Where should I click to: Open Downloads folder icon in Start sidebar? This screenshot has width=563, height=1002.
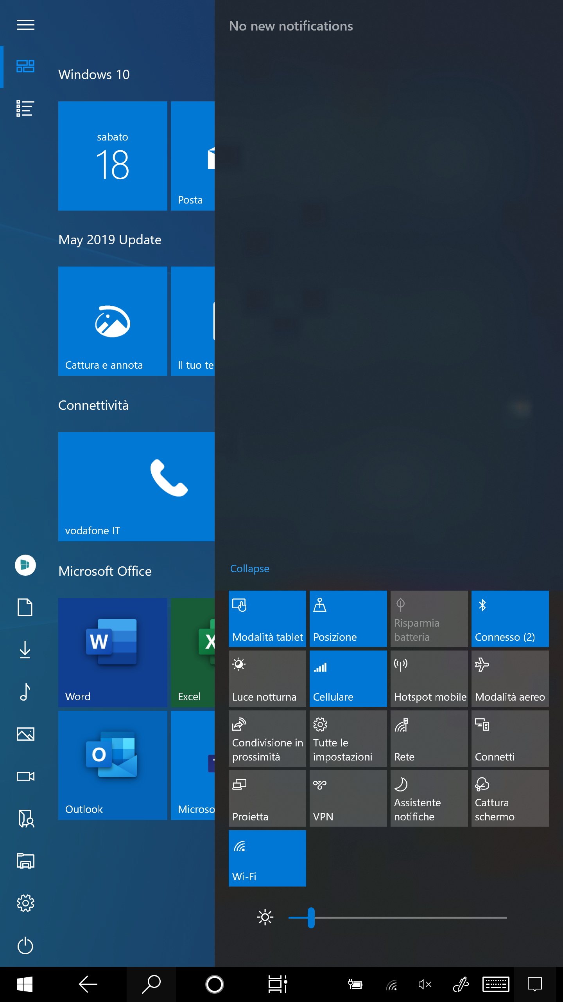(25, 650)
